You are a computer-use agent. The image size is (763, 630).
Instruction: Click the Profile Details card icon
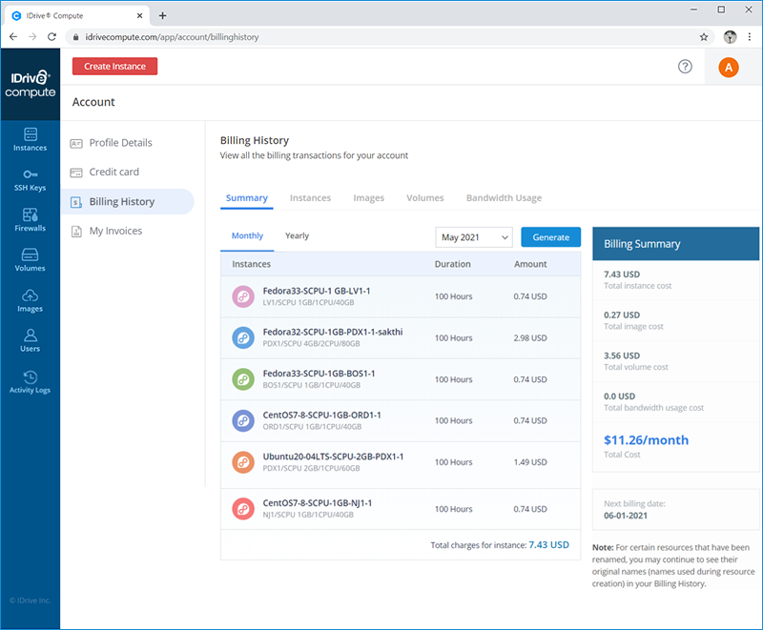pos(76,143)
